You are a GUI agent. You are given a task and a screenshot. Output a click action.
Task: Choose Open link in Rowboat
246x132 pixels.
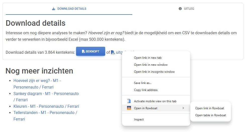pos(210,108)
